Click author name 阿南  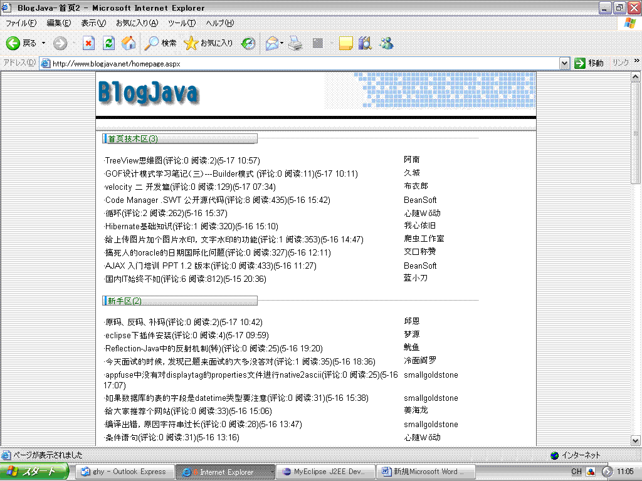coord(411,160)
